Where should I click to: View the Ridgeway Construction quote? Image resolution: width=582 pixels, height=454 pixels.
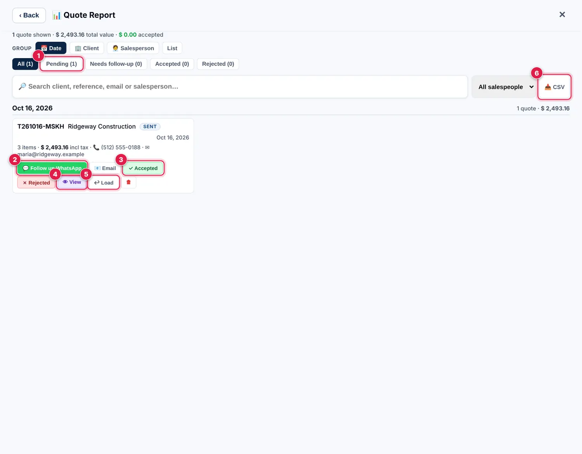72,182
